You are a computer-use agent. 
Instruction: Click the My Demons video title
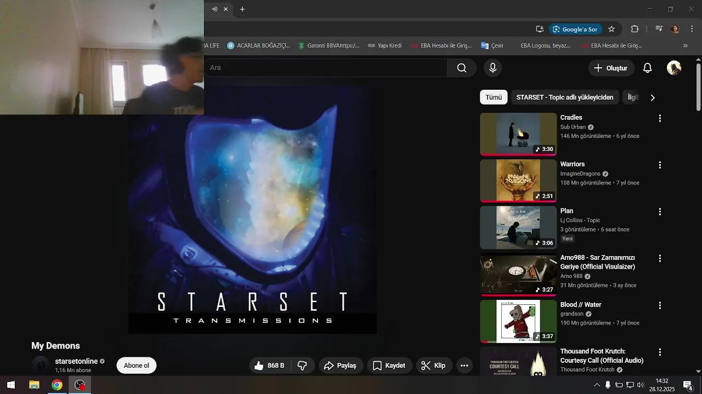coord(55,346)
